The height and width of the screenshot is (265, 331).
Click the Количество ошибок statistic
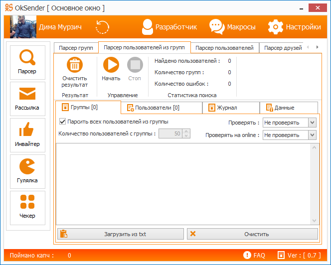[x=181, y=84]
